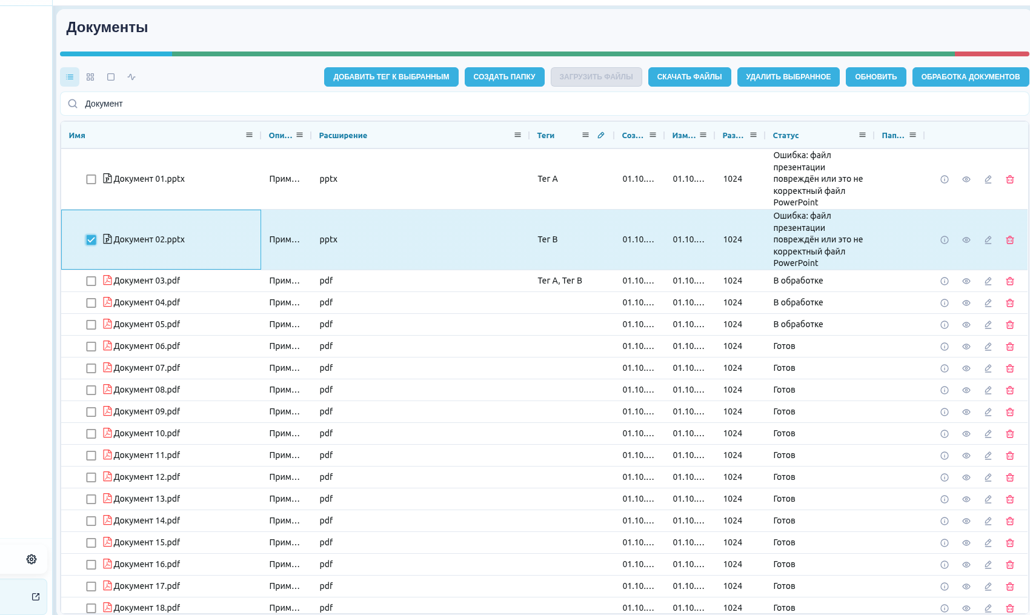
Task: Click info icon for Документ 03.pdf
Action: click(945, 281)
